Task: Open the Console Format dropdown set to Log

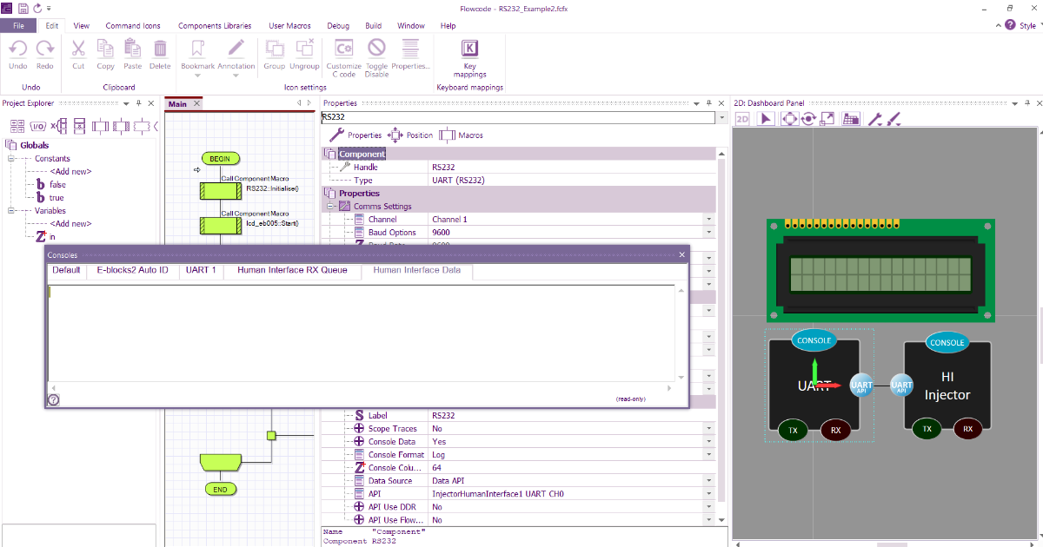Action: click(708, 454)
